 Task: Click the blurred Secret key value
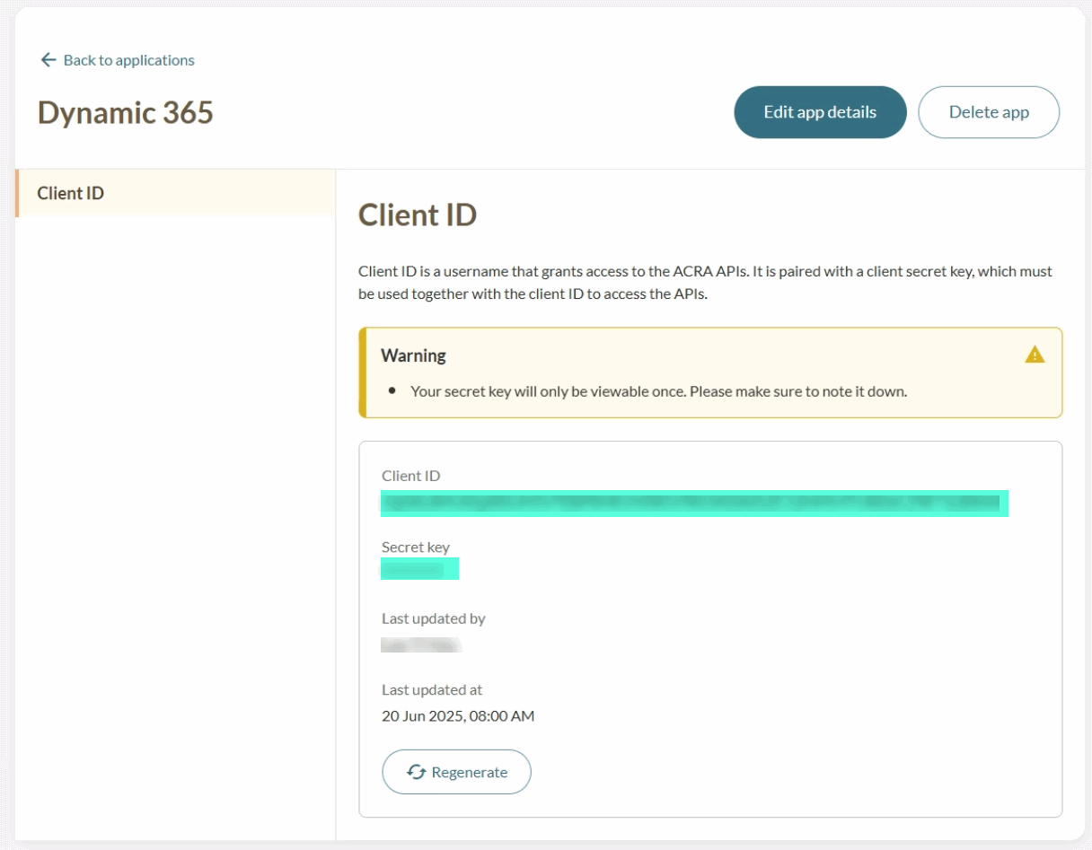(419, 569)
